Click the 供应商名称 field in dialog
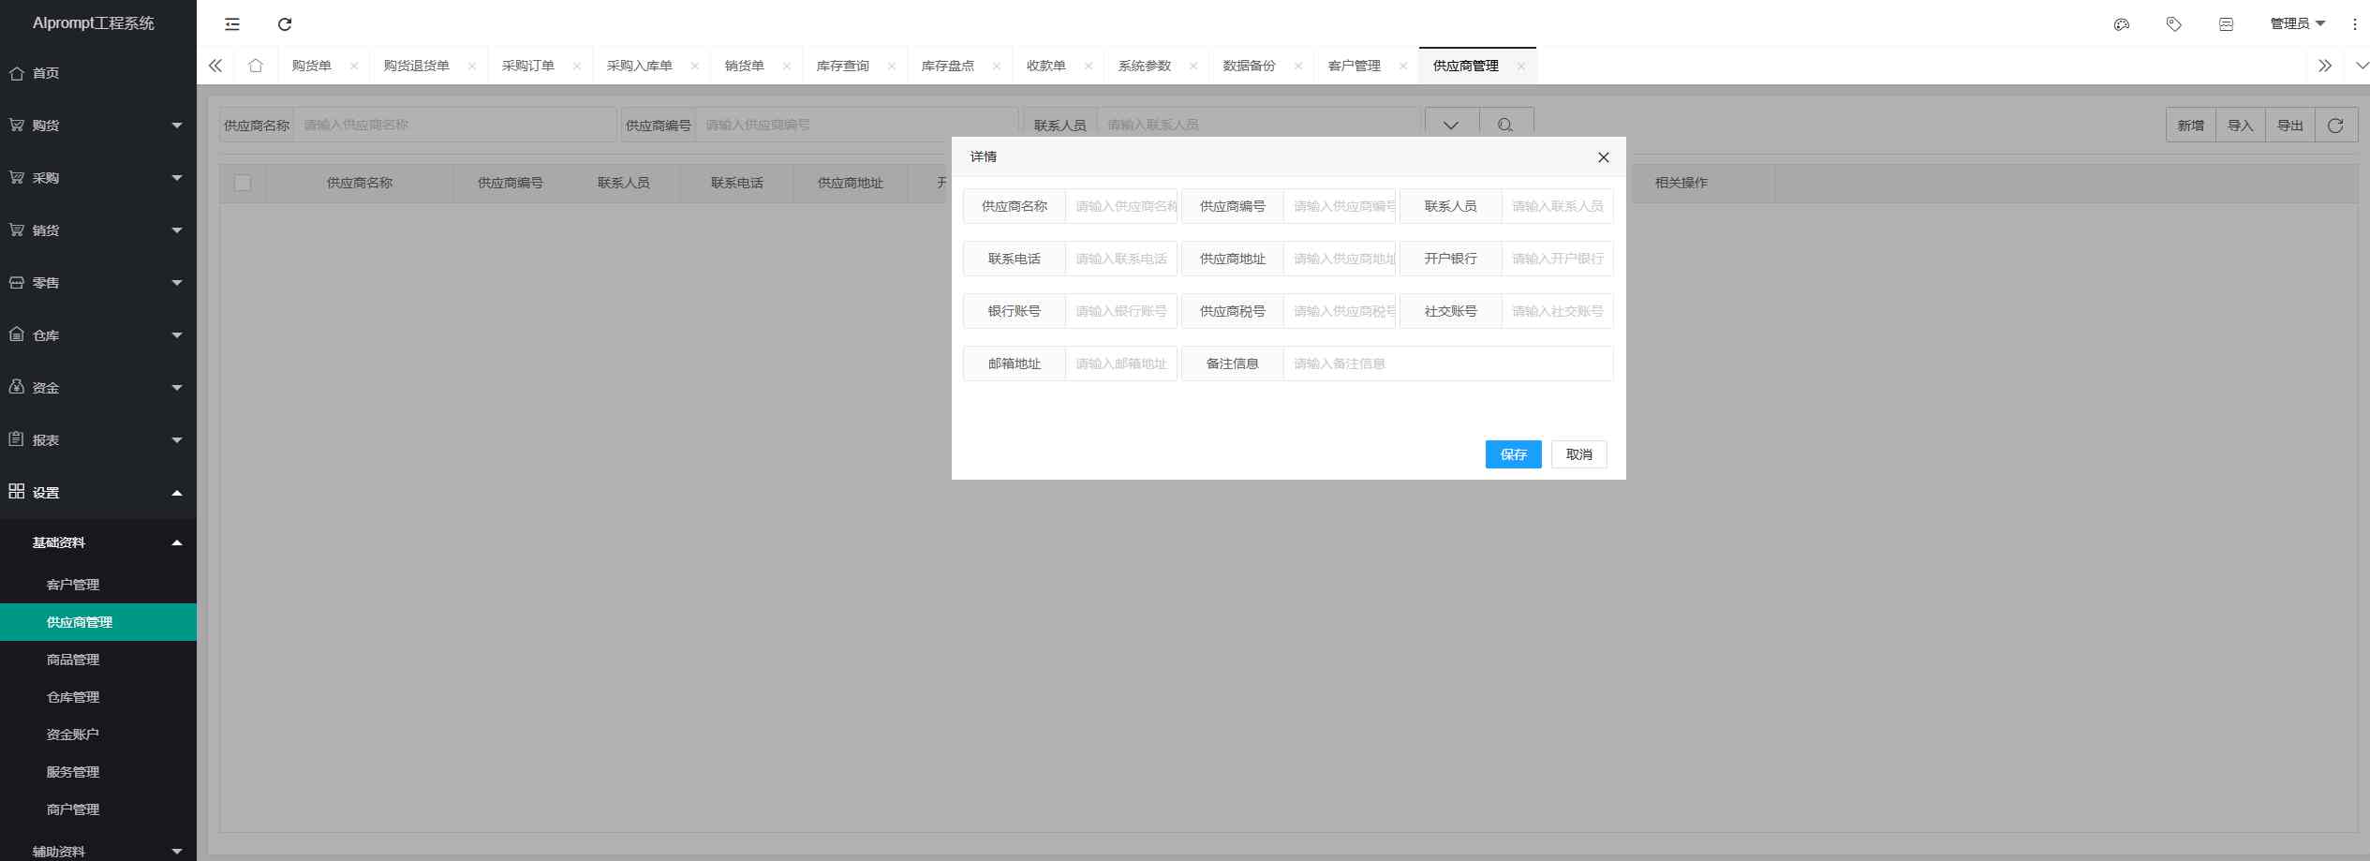2370x861 pixels. [x=1121, y=206]
